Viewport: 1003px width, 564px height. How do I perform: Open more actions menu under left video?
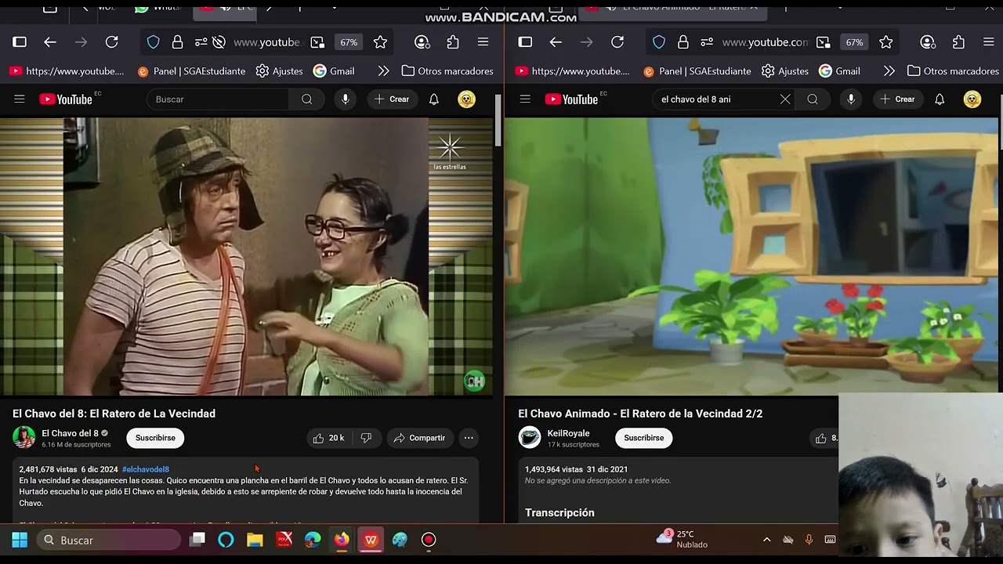coord(469,438)
